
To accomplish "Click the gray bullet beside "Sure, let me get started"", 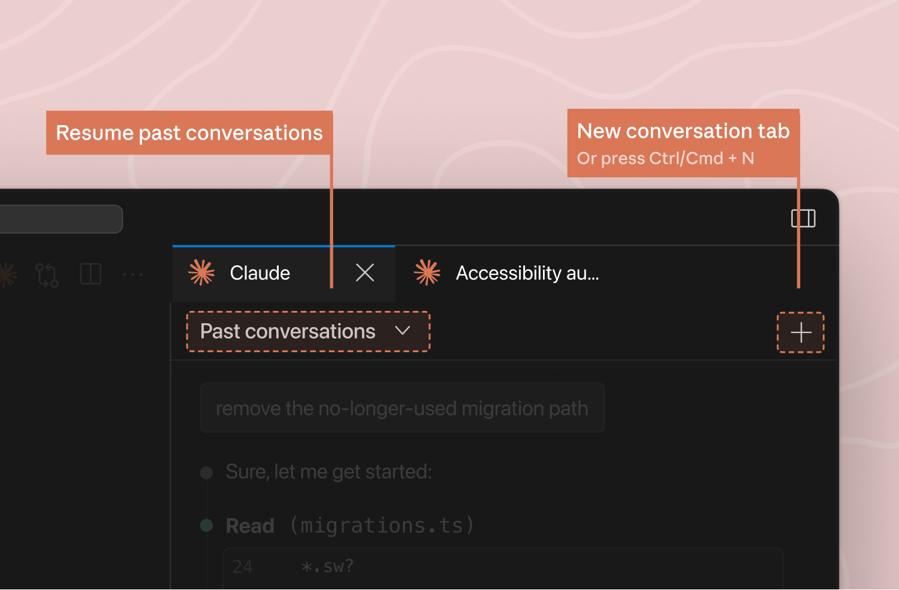I will click(207, 473).
